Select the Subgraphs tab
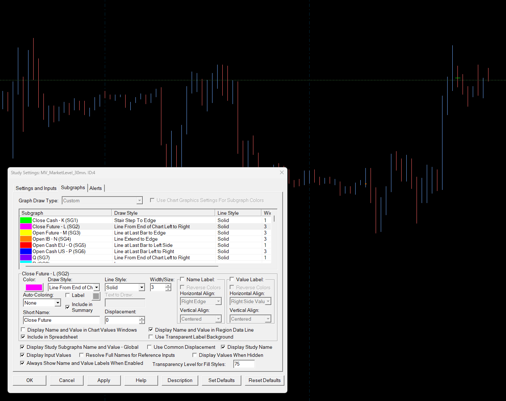The height and width of the screenshot is (401, 506). click(73, 187)
